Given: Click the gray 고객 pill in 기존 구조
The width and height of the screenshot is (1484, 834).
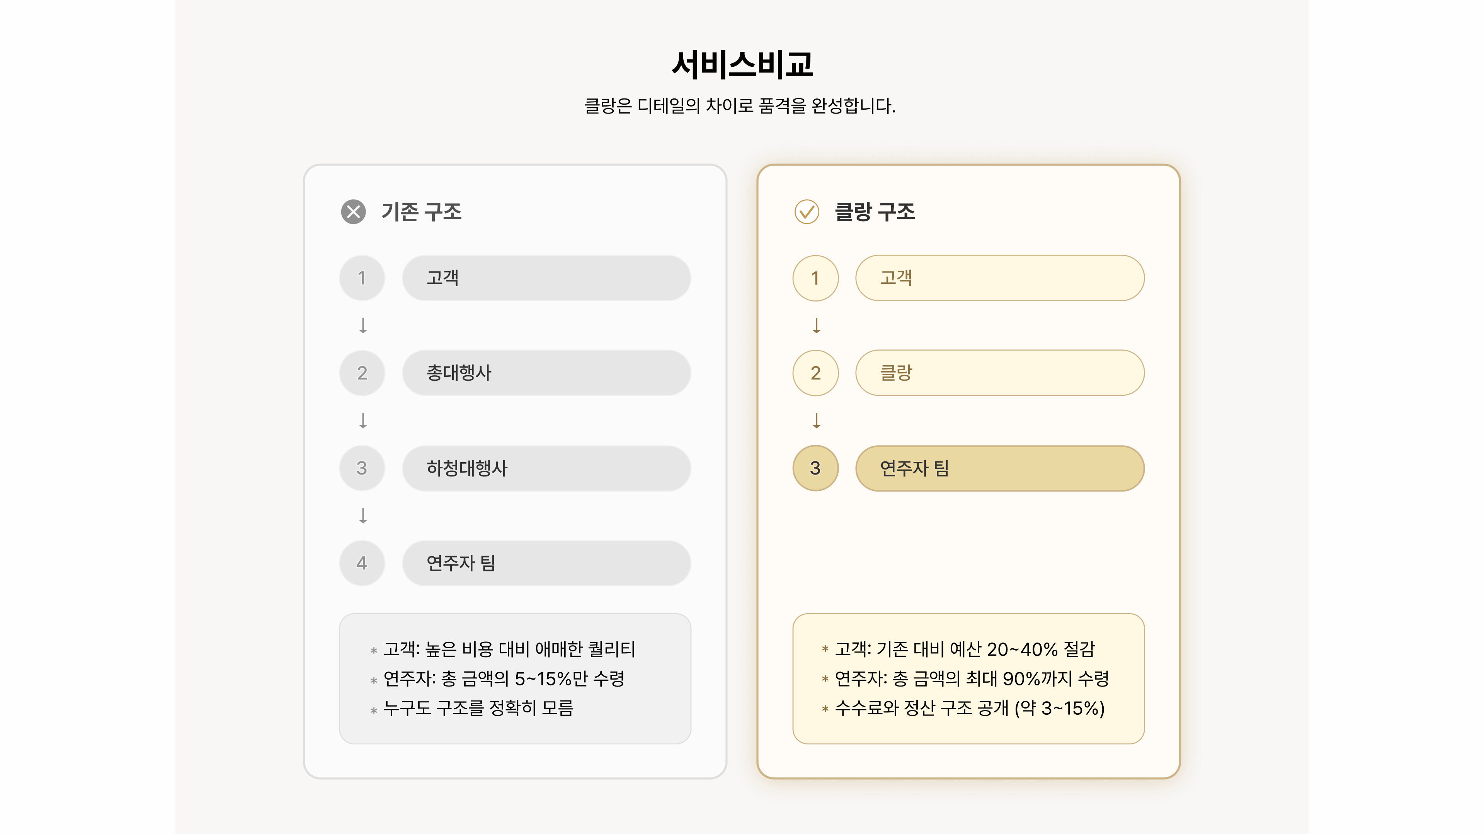Looking at the screenshot, I should [546, 278].
